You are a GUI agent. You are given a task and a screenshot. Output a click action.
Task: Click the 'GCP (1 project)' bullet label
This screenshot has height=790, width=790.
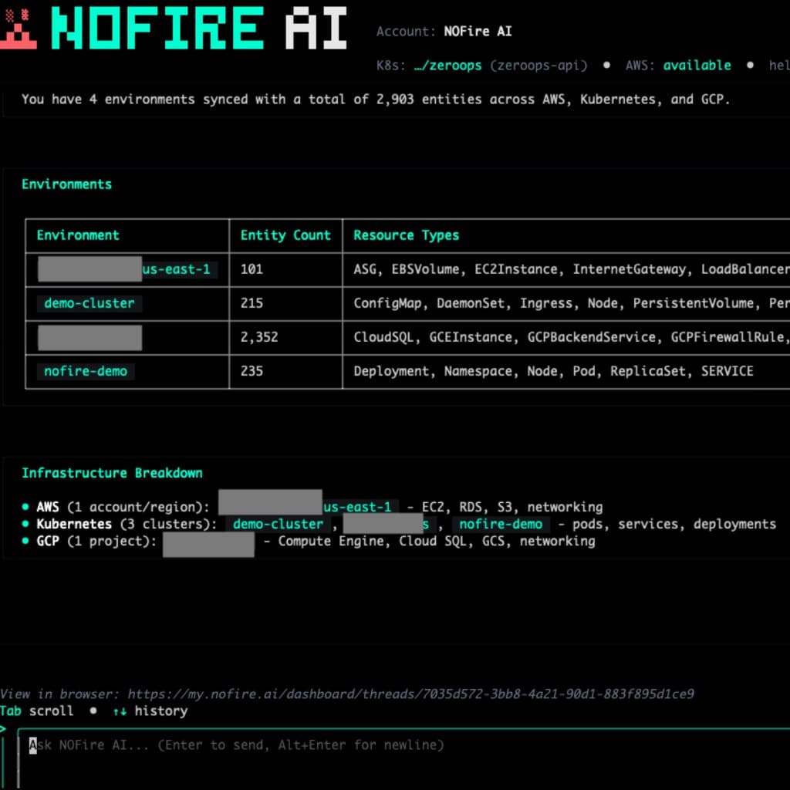pyautogui.click(x=96, y=541)
